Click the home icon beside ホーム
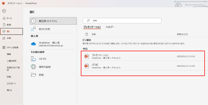208x105 pixels. pyautogui.click(x=4, y=18)
